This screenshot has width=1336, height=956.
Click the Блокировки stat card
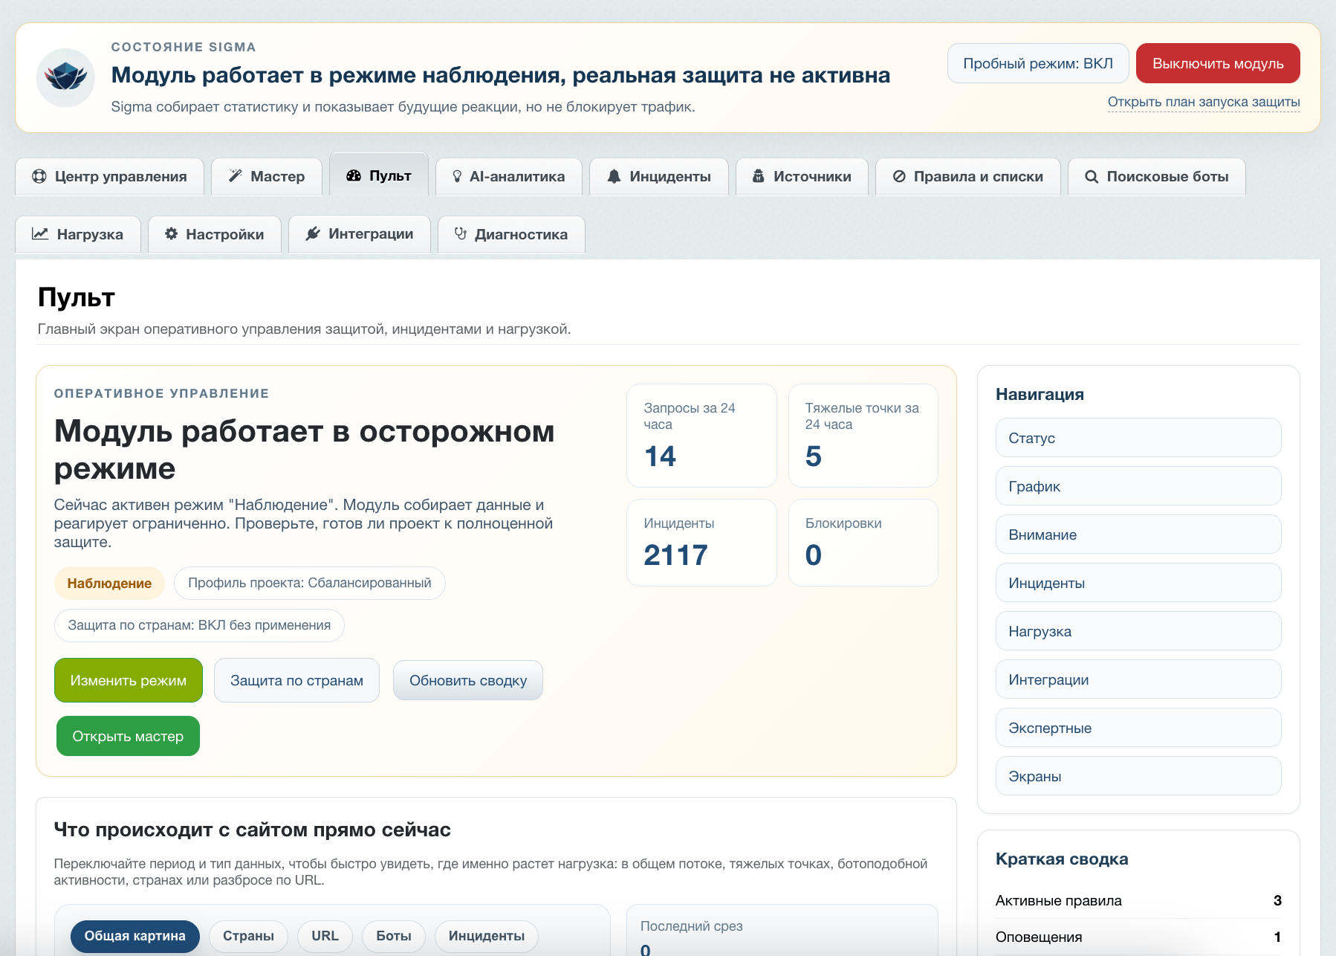[x=863, y=543]
